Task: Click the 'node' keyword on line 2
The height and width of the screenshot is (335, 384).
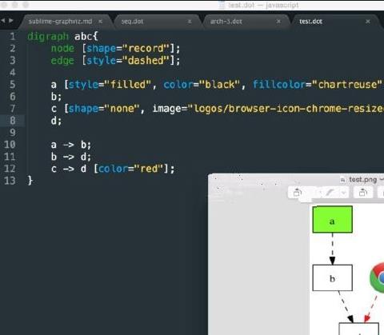Action: pos(62,49)
